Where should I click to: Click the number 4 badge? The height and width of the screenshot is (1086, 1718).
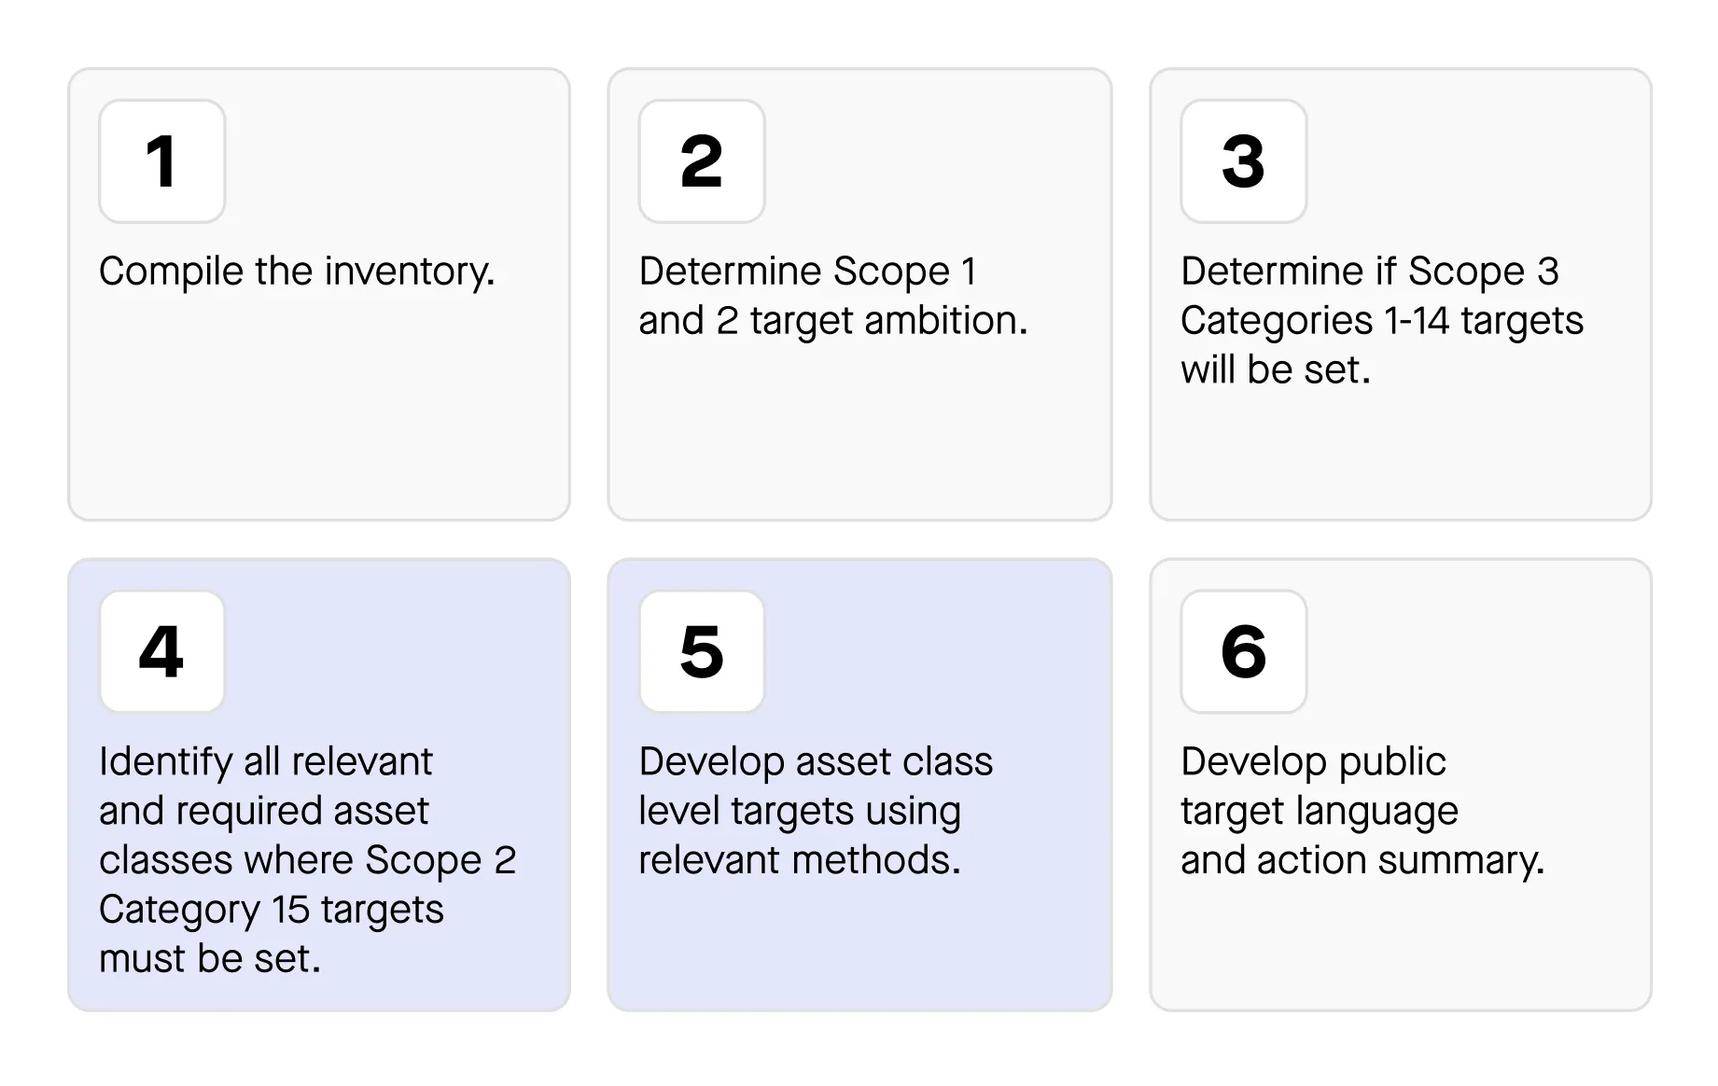coord(161,651)
